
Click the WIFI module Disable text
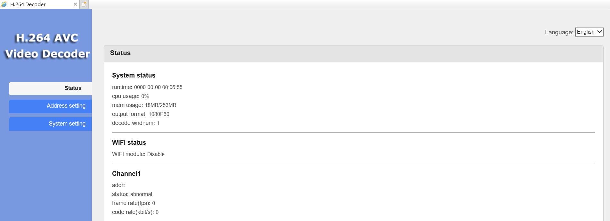tap(156, 154)
